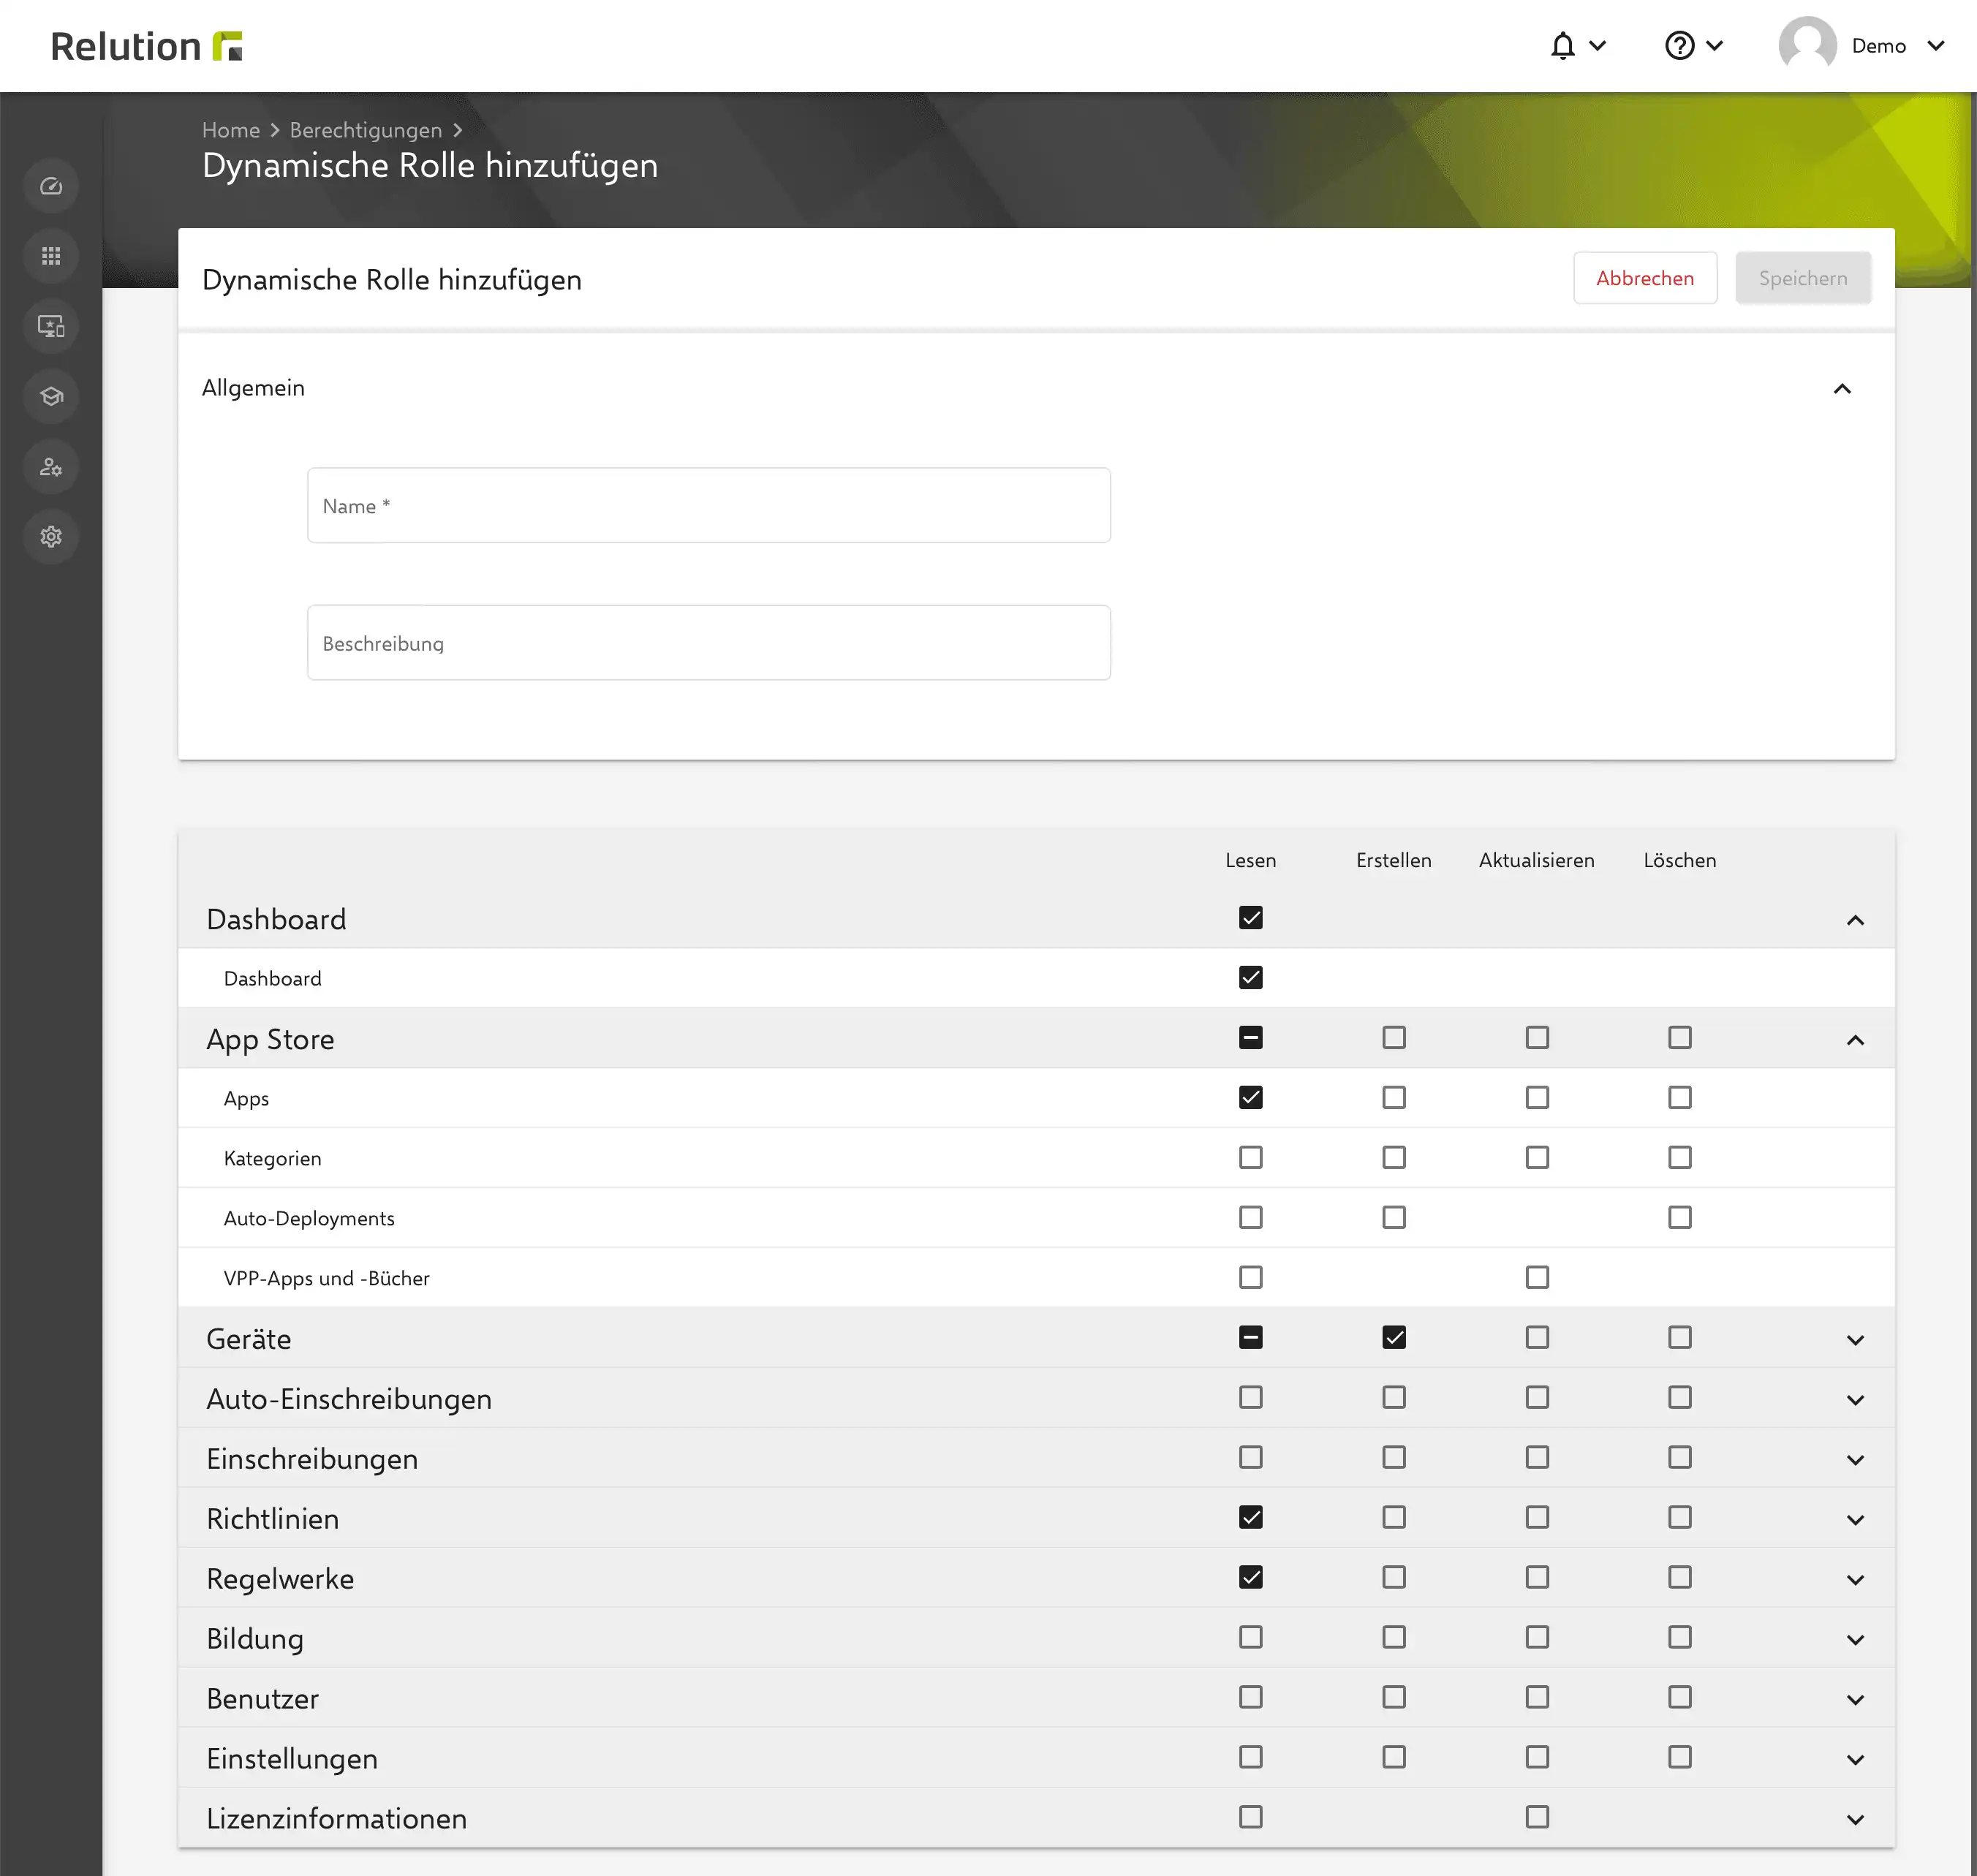Screen dimensions: 1977x1876
Task: Check the Bildung Lesen checkbox
Action: pyautogui.click(x=1250, y=1637)
